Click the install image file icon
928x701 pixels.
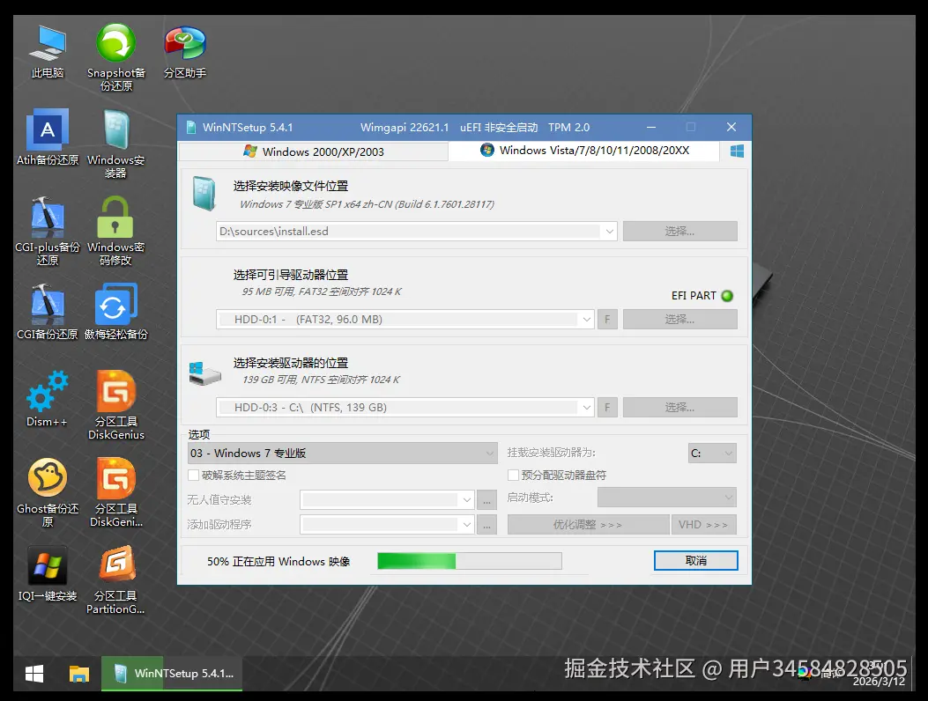204,194
